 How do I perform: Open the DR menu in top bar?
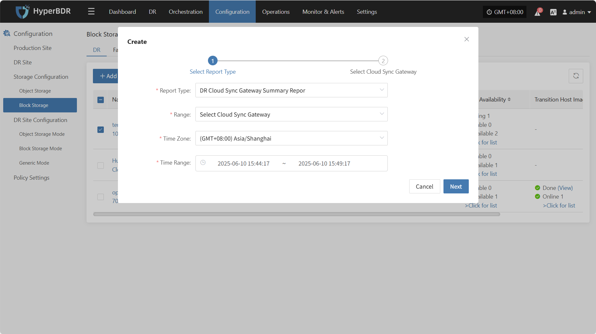[153, 12]
